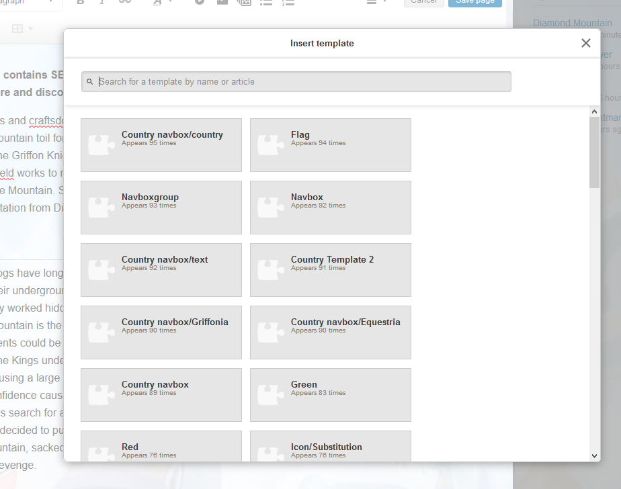This screenshot has height=489, width=621.
Task: Click the template list scroll up arrow
Action: 594,112
